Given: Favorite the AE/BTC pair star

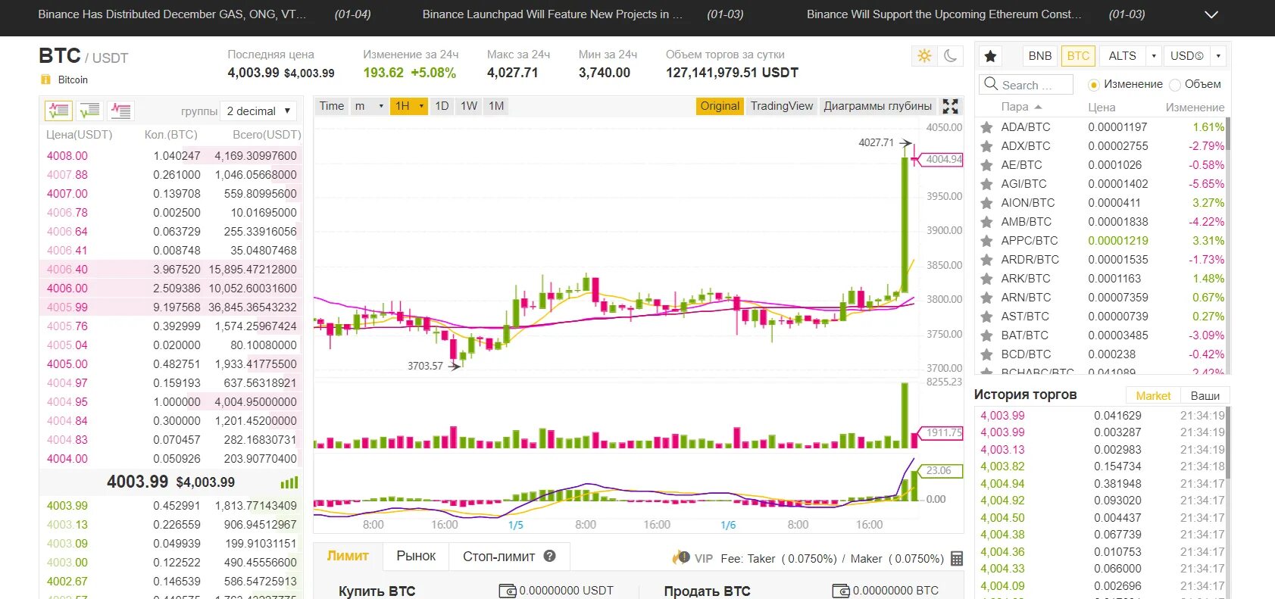Looking at the screenshot, I should click(986, 165).
